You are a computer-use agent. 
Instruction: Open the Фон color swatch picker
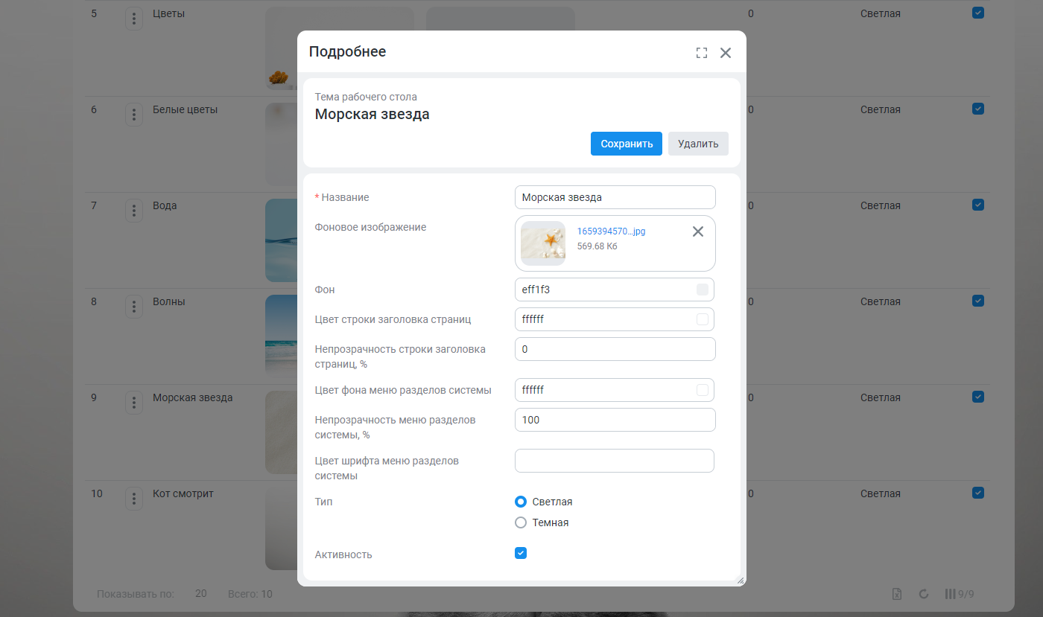coord(703,290)
